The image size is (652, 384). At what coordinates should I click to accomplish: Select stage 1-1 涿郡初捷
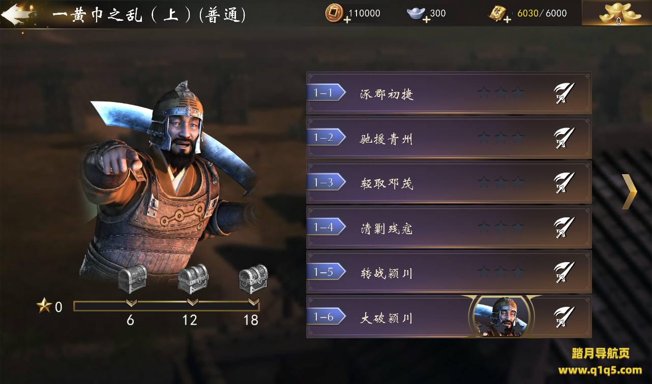pos(449,93)
